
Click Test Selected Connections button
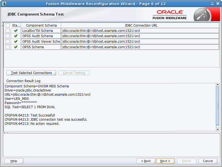point(31,73)
